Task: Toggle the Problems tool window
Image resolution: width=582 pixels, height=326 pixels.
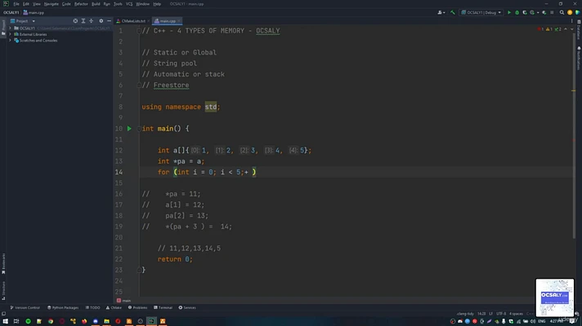Action: point(139,307)
